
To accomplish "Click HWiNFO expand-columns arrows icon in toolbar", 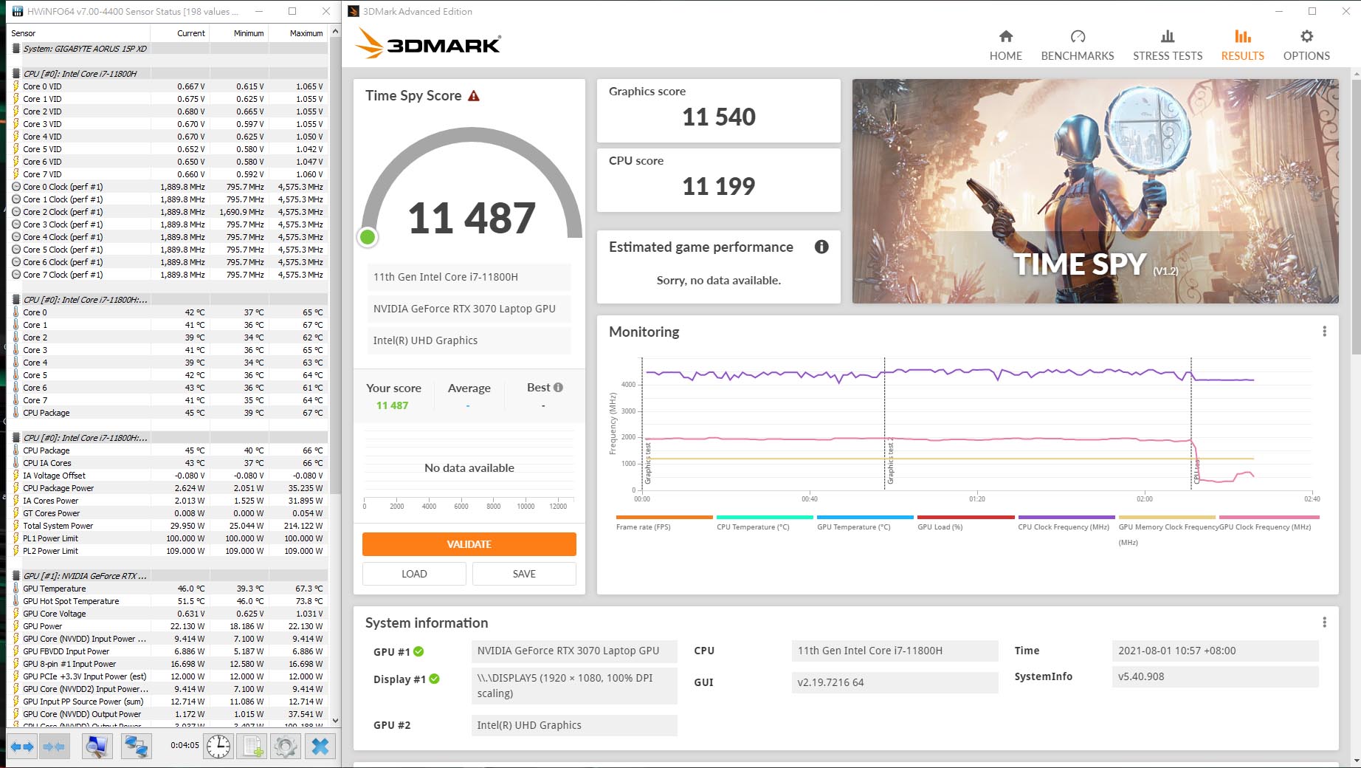I will tap(22, 747).
